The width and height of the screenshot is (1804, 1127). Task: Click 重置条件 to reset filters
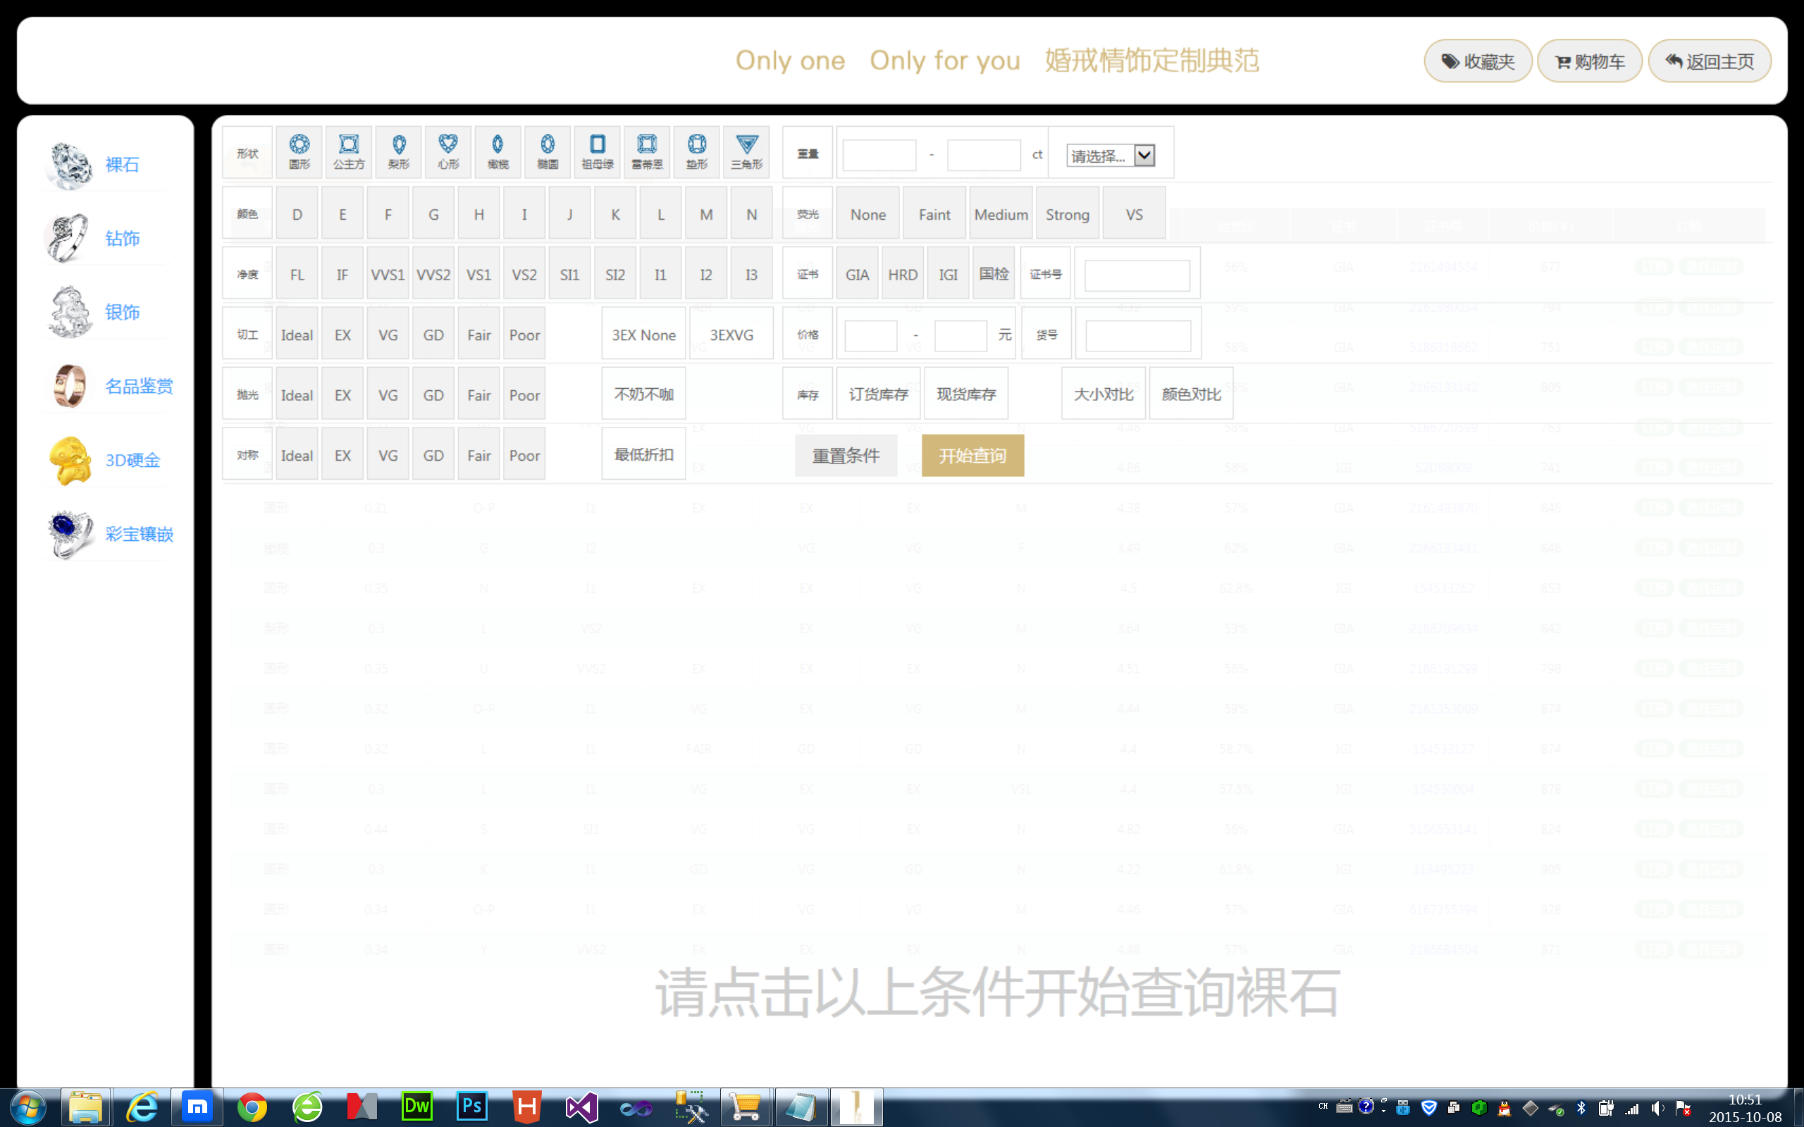click(x=846, y=456)
